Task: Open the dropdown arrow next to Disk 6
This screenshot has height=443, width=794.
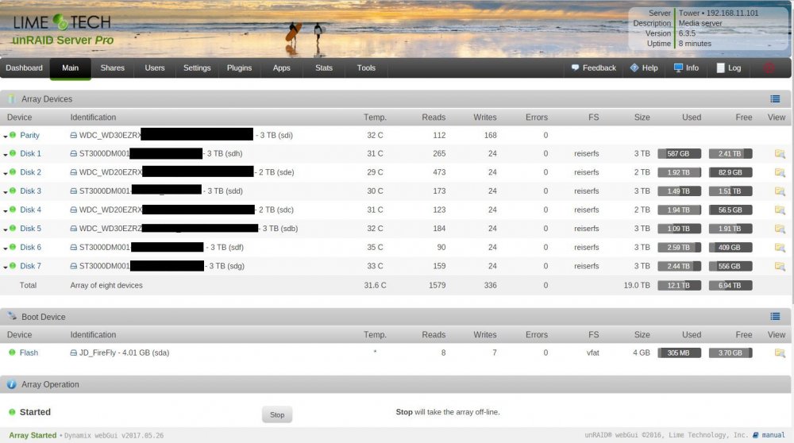Action: pyautogui.click(x=6, y=248)
